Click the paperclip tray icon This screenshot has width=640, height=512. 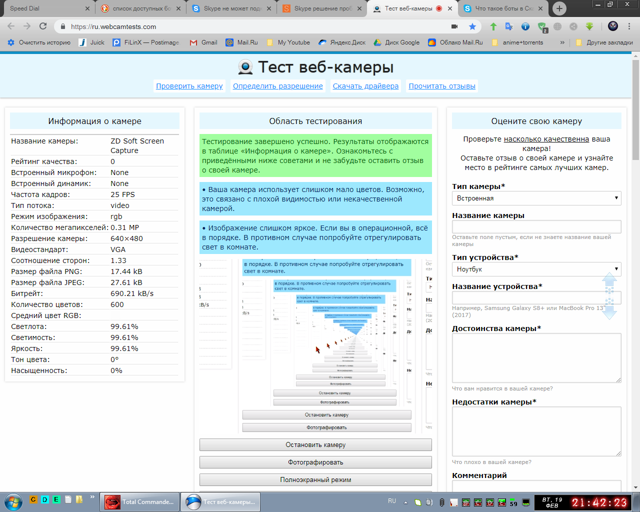click(441, 502)
